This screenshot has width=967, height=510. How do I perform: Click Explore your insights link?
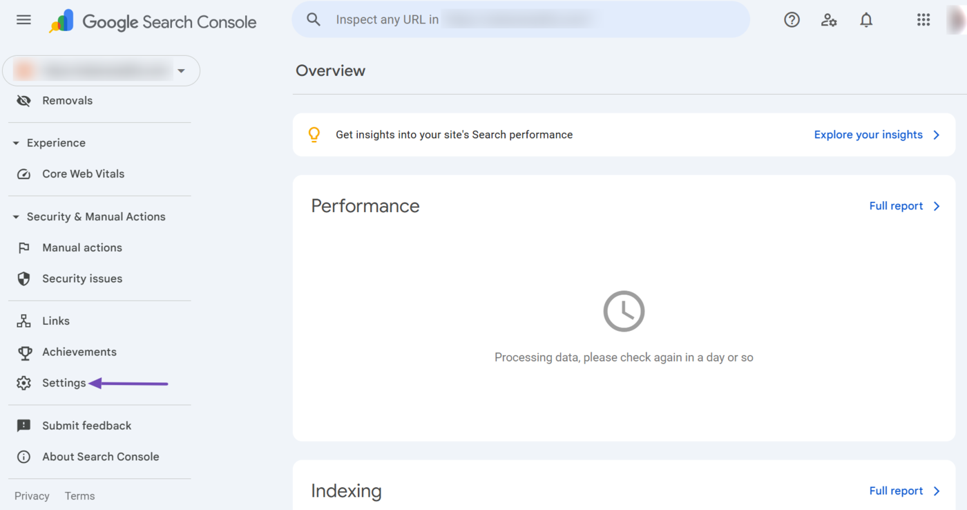[869, 134]
